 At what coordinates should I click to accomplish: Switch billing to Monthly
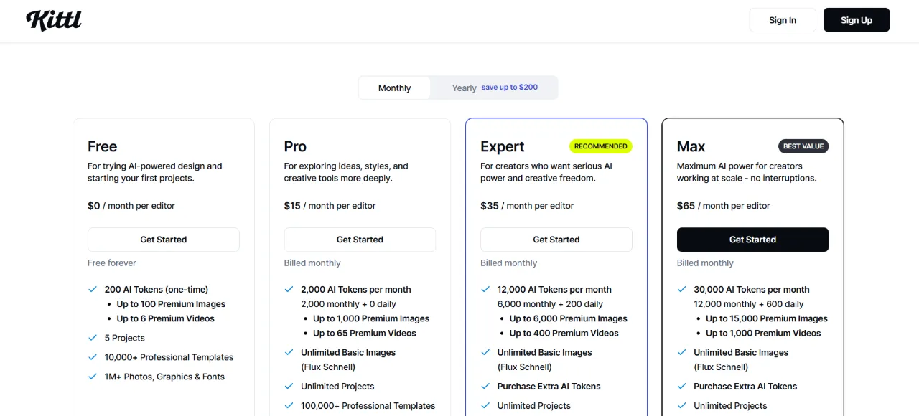click(394, 88)
